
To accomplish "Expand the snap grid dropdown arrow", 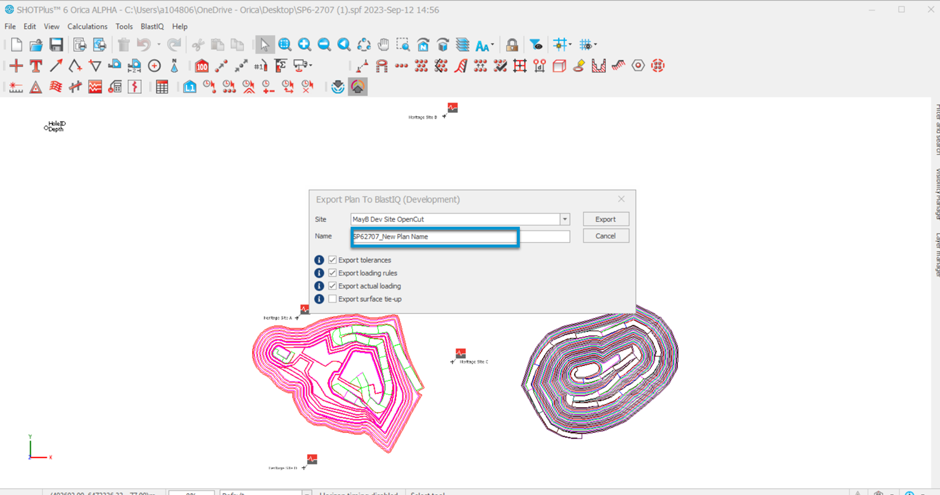I will point(570,45).
